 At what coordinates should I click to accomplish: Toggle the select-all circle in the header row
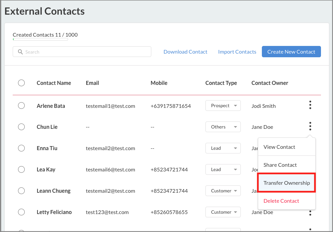[21, 83]
